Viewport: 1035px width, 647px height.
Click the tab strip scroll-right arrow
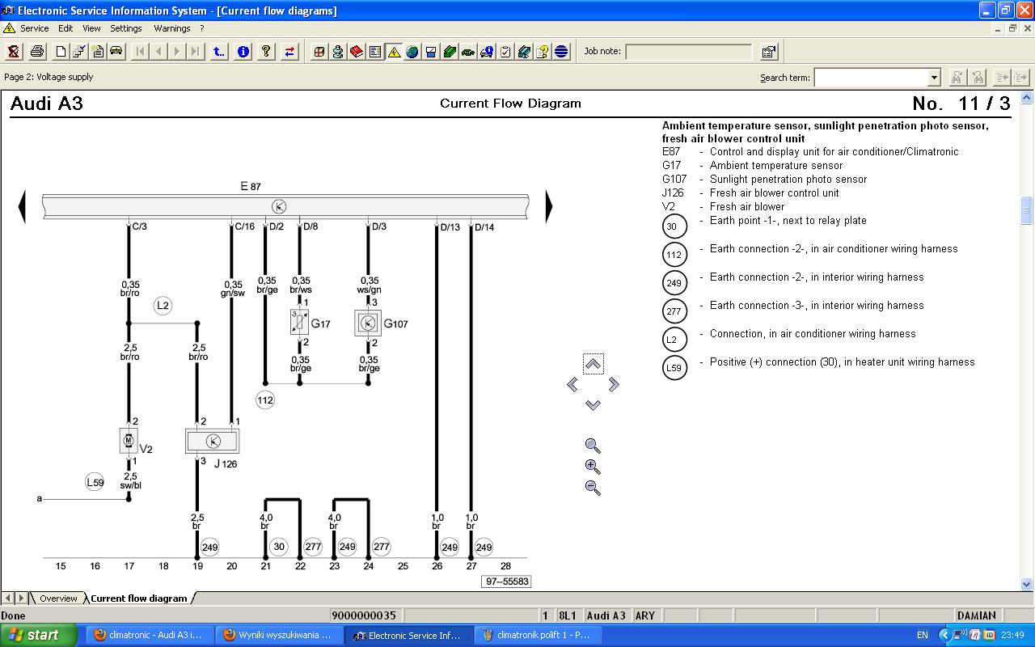21,598
